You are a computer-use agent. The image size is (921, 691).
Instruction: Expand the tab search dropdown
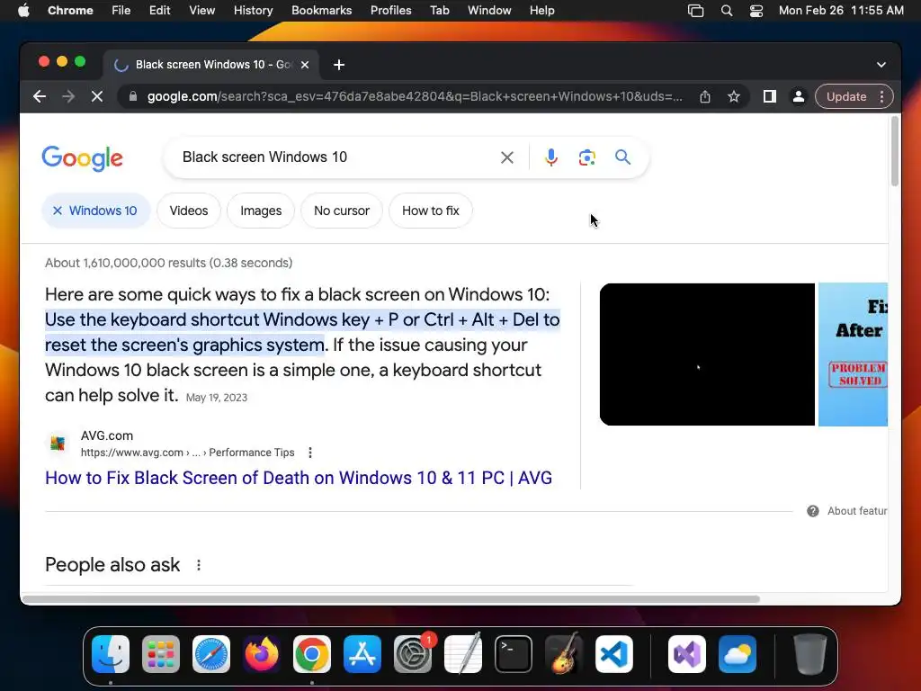(x=881, y=65)
